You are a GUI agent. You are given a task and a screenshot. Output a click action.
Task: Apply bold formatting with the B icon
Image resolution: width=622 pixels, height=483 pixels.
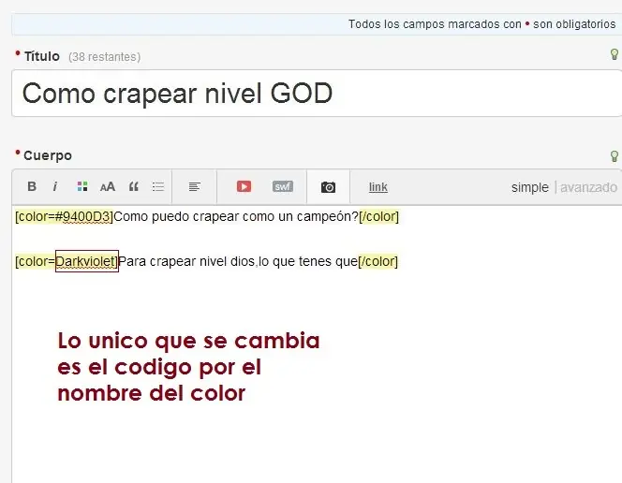(x=32, y=186)
